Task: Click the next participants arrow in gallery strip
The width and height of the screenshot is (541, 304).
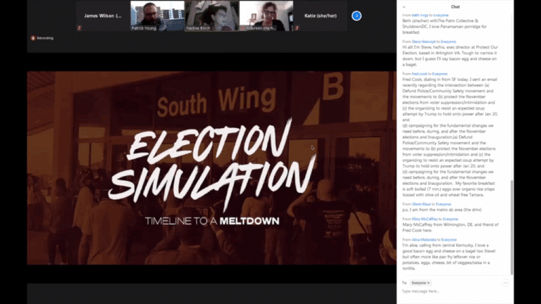Action: [359, 15]
